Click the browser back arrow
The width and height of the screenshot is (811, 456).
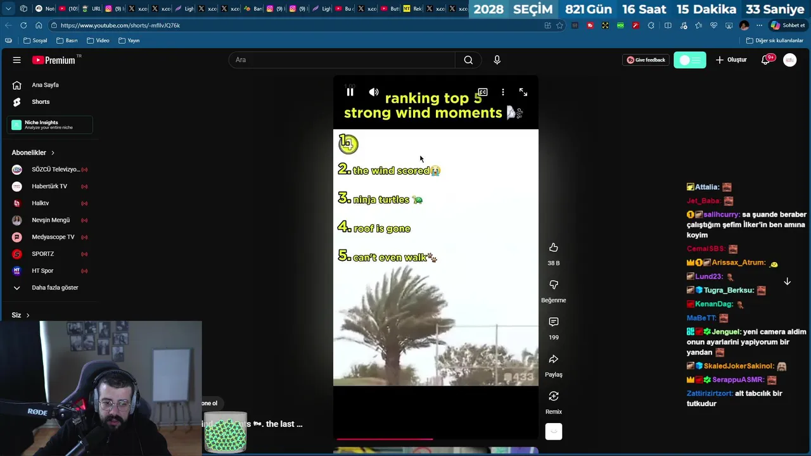click(x=8, y=25)
